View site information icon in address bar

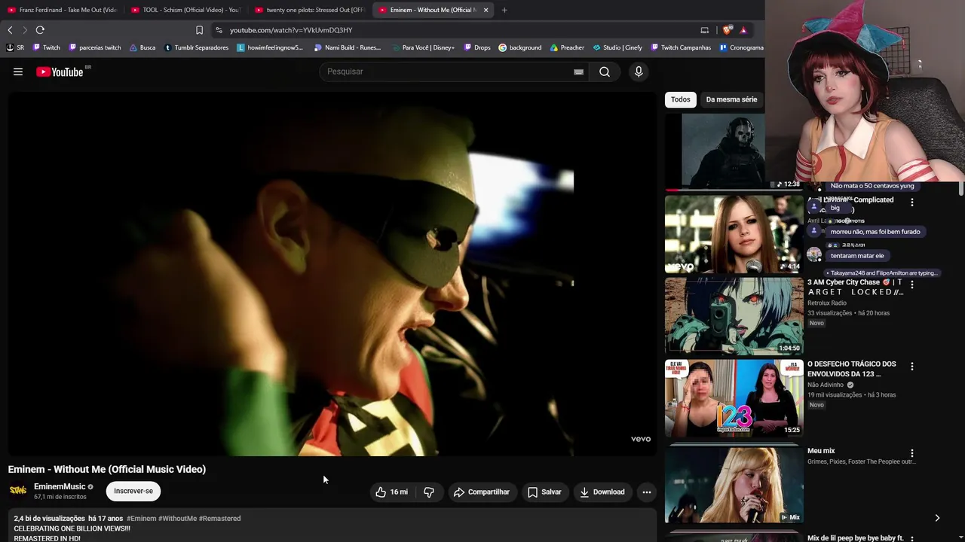219,30
